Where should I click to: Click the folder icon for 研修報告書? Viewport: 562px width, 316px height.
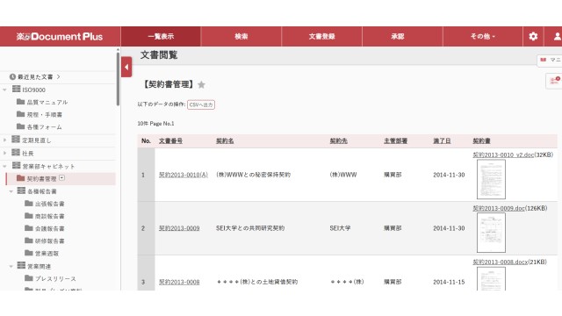[29, 241]
